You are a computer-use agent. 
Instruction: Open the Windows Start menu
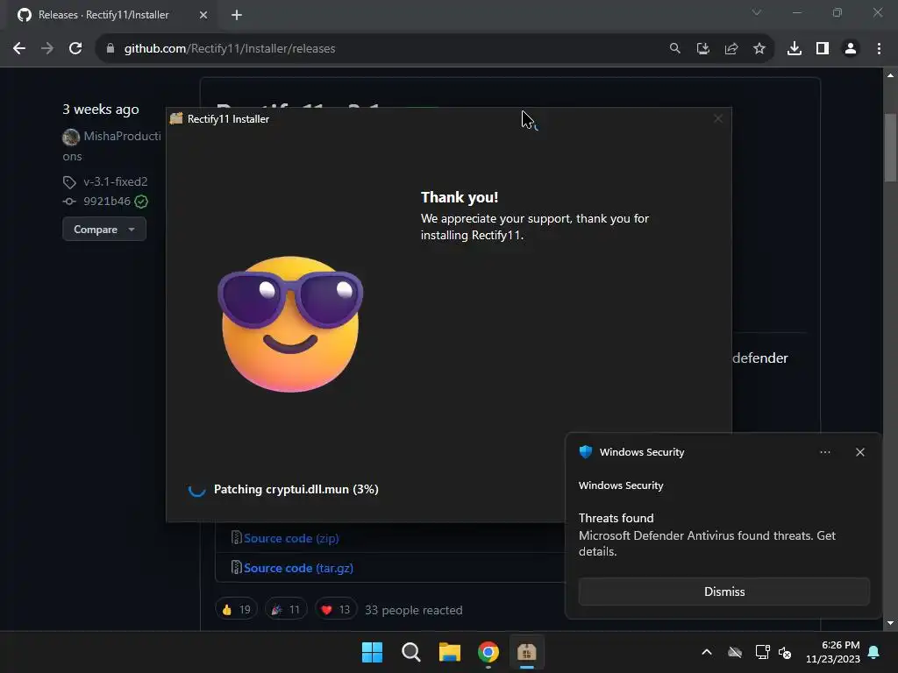[372, 652]
